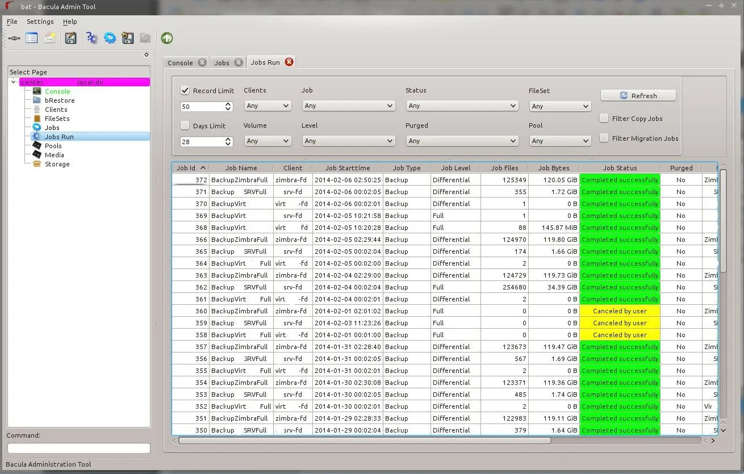Click the floppy disk with pencil icon

(x=70, y=38)
